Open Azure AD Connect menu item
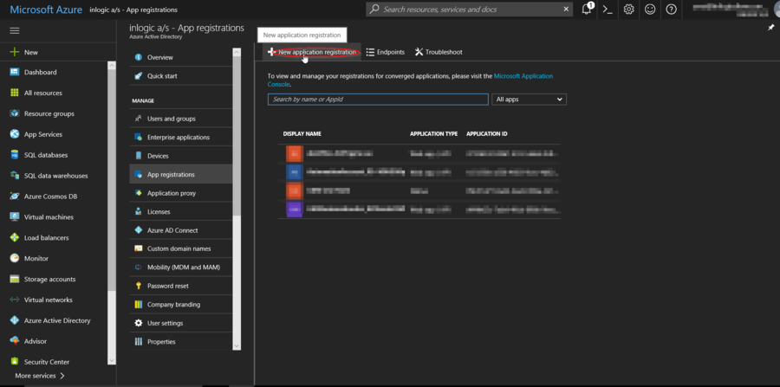Image resolution: width=780 pixels, height=387 pixels. tap(172, 230)
